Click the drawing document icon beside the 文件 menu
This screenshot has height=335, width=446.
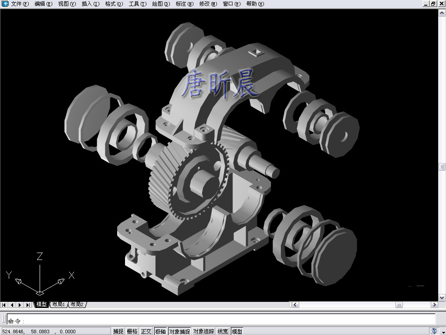tap(5, 3)
